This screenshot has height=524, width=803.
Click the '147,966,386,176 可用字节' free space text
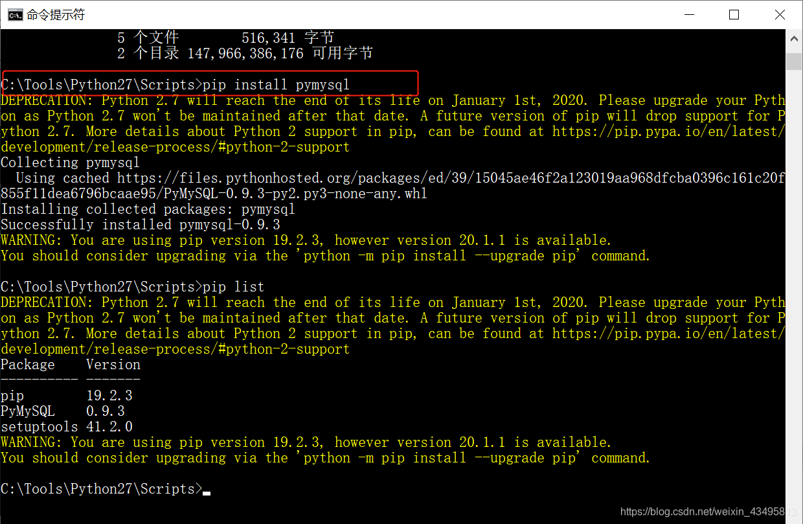pos(280,54)
